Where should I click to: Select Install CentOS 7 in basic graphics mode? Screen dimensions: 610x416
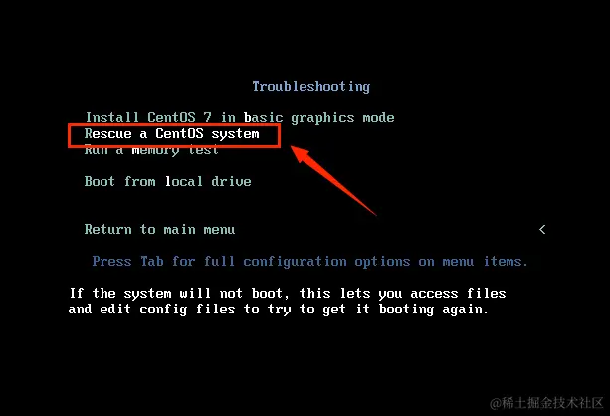(x=240, y=117)
